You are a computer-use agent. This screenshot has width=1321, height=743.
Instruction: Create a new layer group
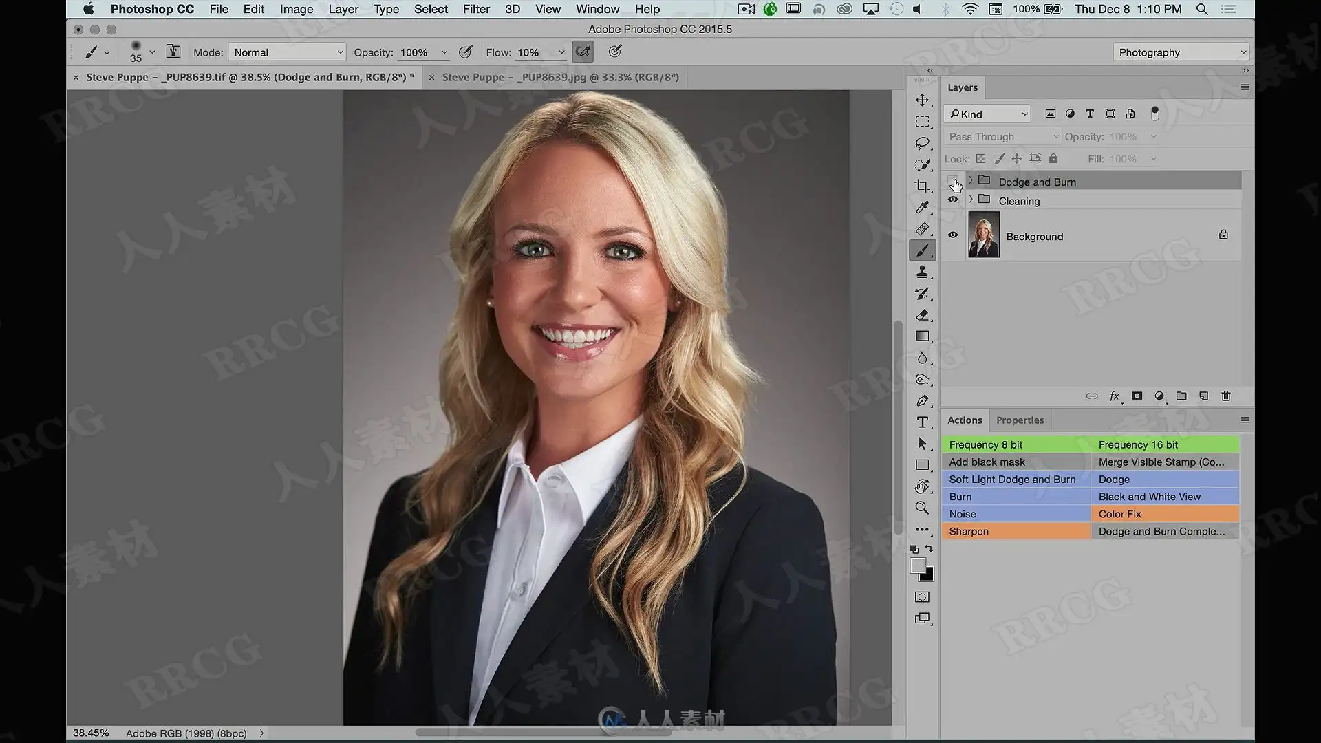point(1181,396)
